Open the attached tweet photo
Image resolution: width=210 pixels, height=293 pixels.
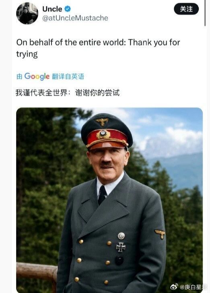tap(109, 200)
